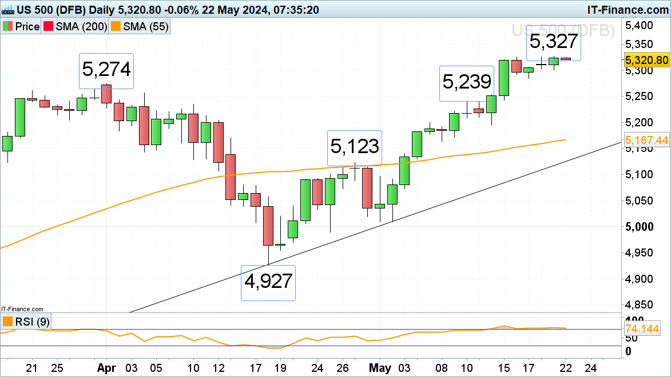671x377 pixels.
Task: Select the 5,123 price annotation box
Action: click(354, 147)
